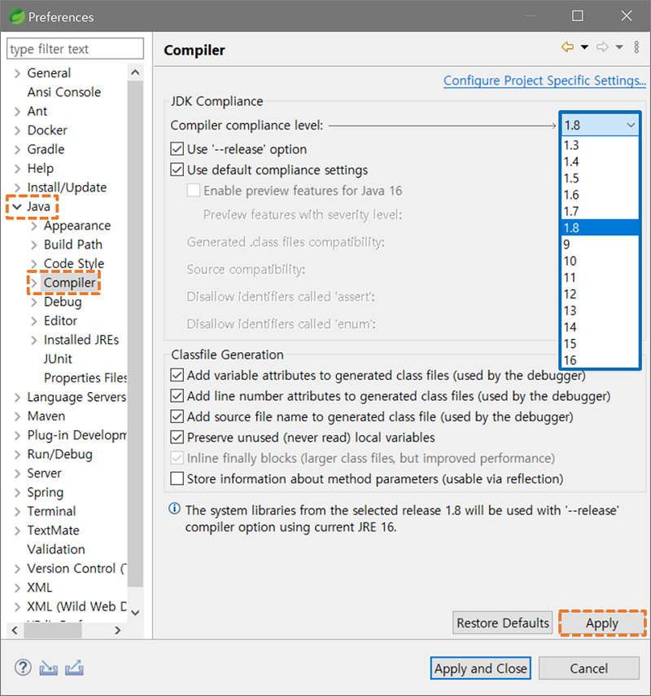Toggle Preserve unused local variables checkbox
Image resolution: width=651 pixels, height=696 pixels.
177,437
